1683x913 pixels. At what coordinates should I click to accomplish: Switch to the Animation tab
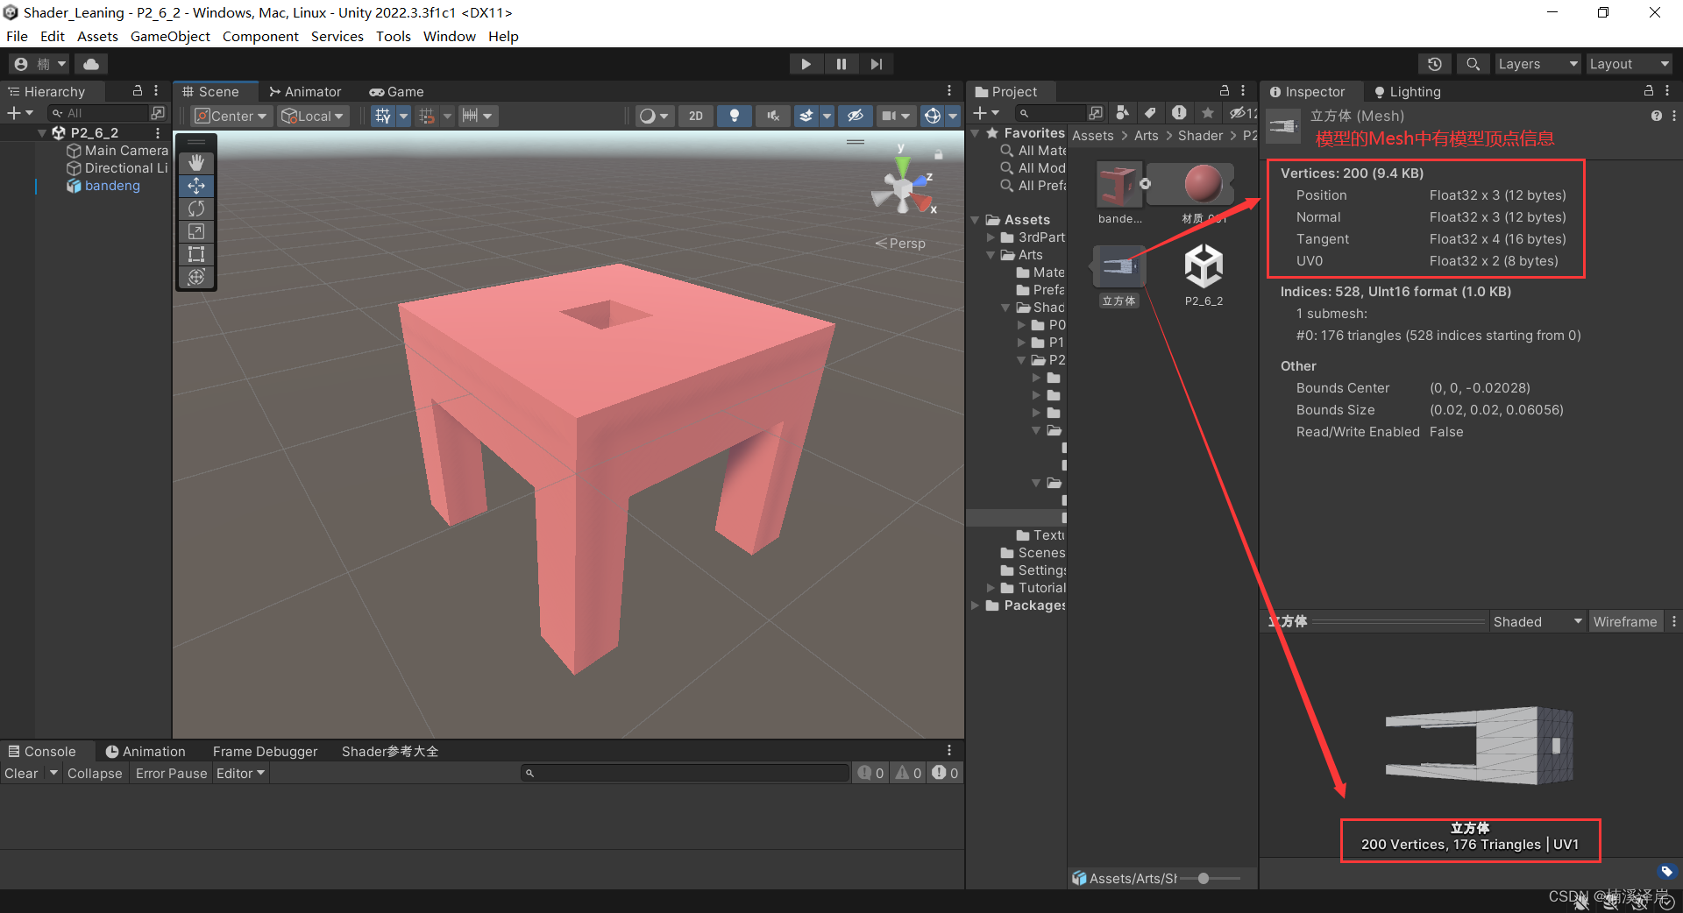(146, 751)
